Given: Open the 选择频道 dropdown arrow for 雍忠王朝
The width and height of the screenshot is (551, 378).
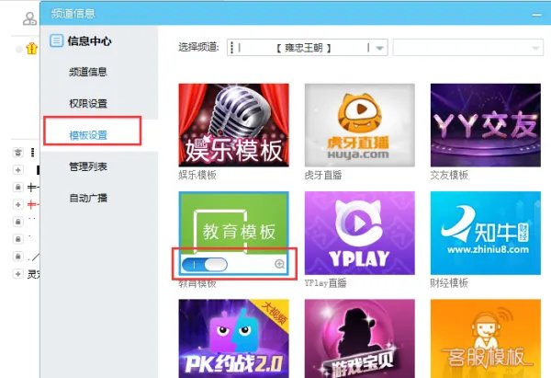Looking at the screenshot, I should 379,48.
